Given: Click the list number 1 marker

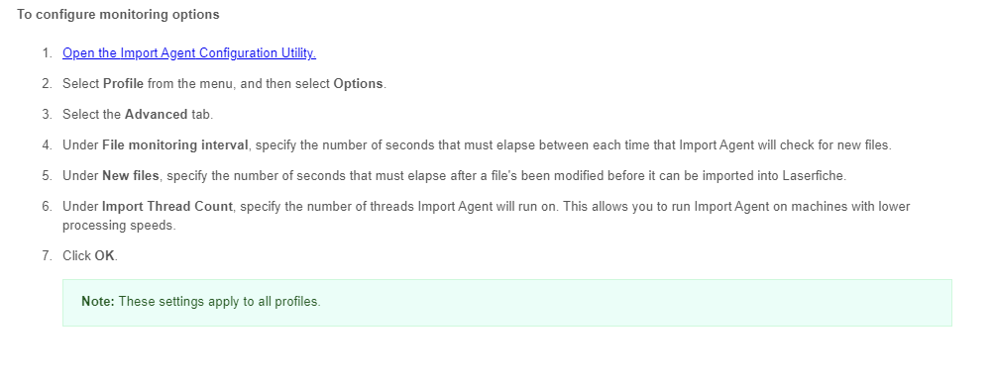Looking at the screenshot, I should pyautogui.click(x=47, y=53).
